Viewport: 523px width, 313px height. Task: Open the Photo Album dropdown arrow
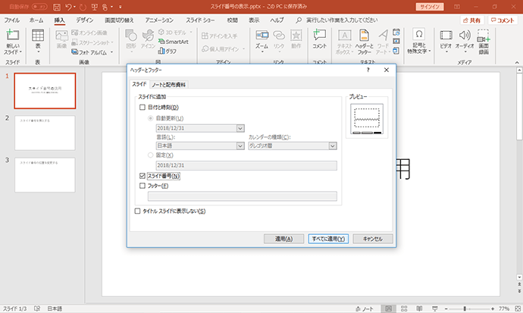[x=111, y=52]
